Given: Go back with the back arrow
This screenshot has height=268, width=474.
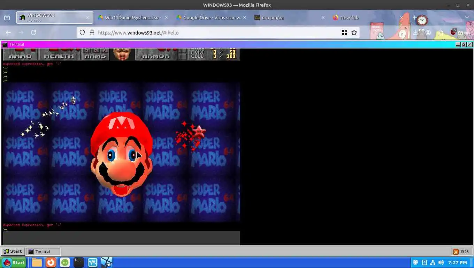Looking at the screenshot, I should point(8,32).
